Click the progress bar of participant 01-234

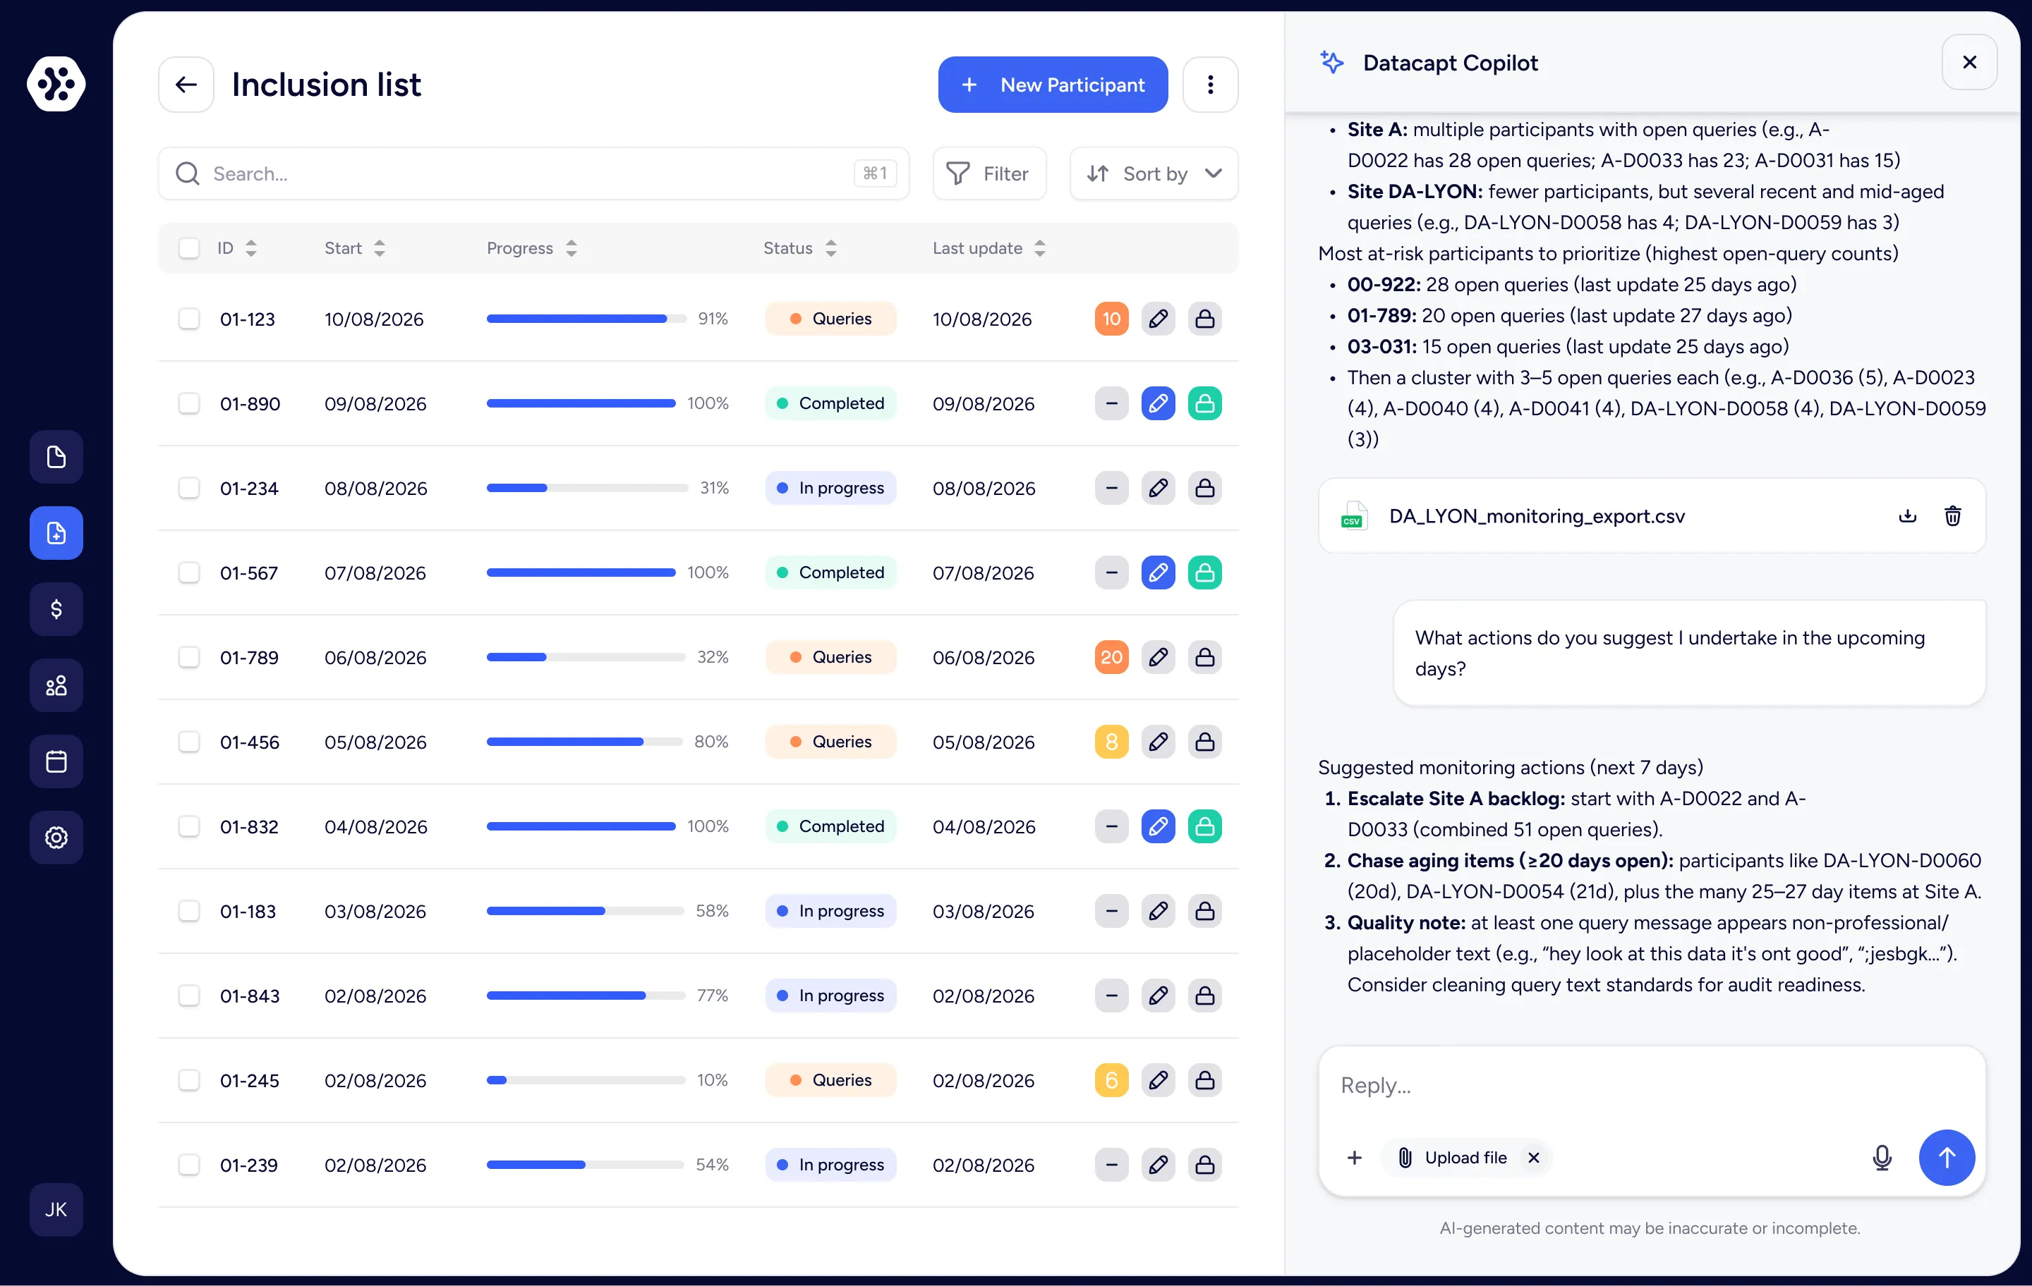(586, 489)
